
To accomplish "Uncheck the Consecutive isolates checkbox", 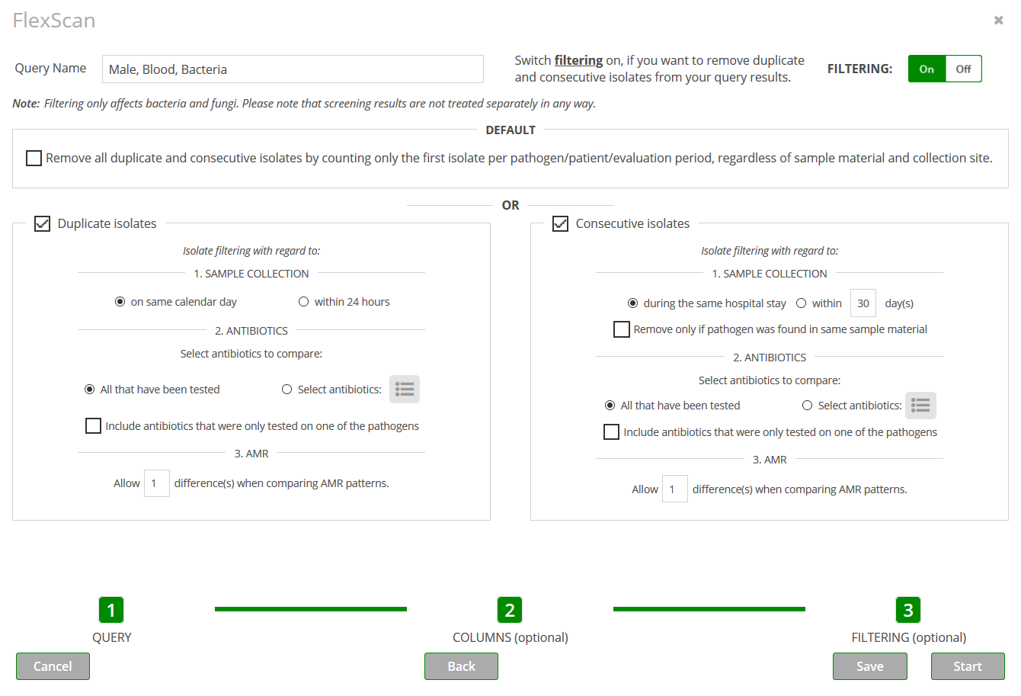I will click(560, 224).
